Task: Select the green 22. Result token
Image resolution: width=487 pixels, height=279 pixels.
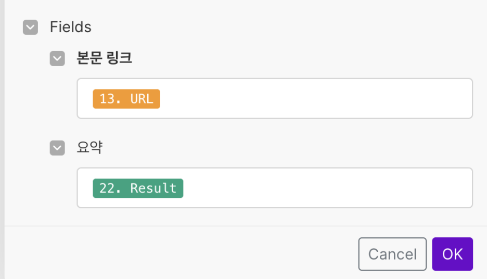Action: 138,188
